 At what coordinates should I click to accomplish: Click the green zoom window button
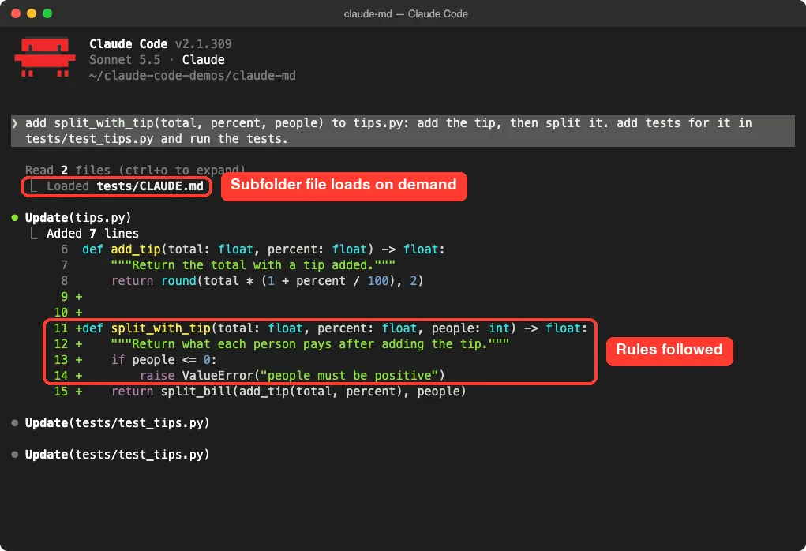tap(47, 13)
